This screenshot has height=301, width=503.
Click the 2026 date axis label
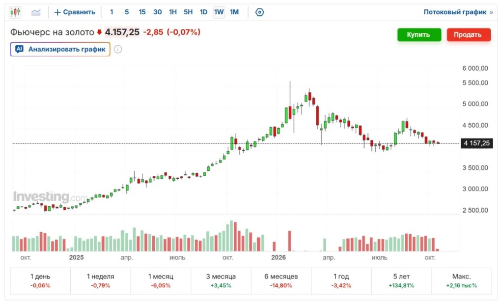coord(279,257)
